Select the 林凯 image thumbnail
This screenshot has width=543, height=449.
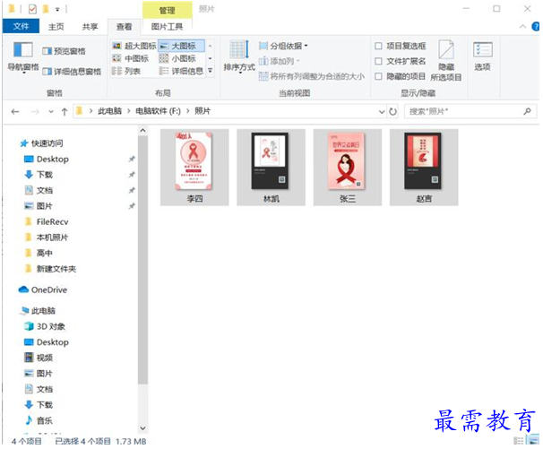pyautogui.click(x=271, y=168)
